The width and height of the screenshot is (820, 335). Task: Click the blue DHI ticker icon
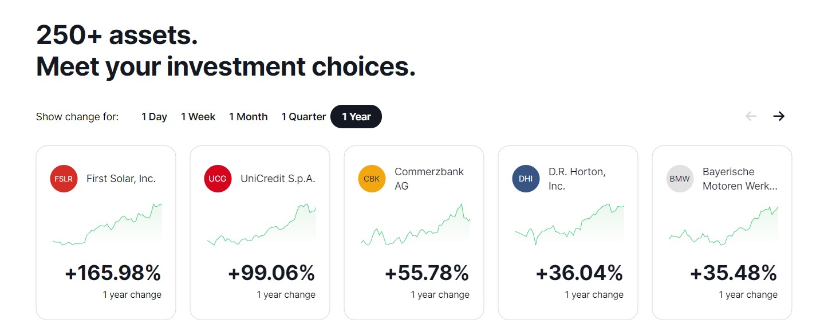point(526,179)
